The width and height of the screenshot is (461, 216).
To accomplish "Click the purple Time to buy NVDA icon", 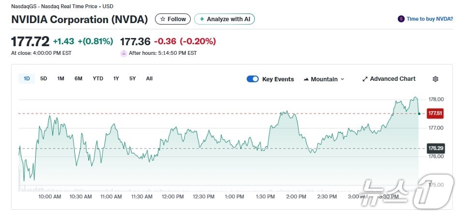I will (401, 19).
